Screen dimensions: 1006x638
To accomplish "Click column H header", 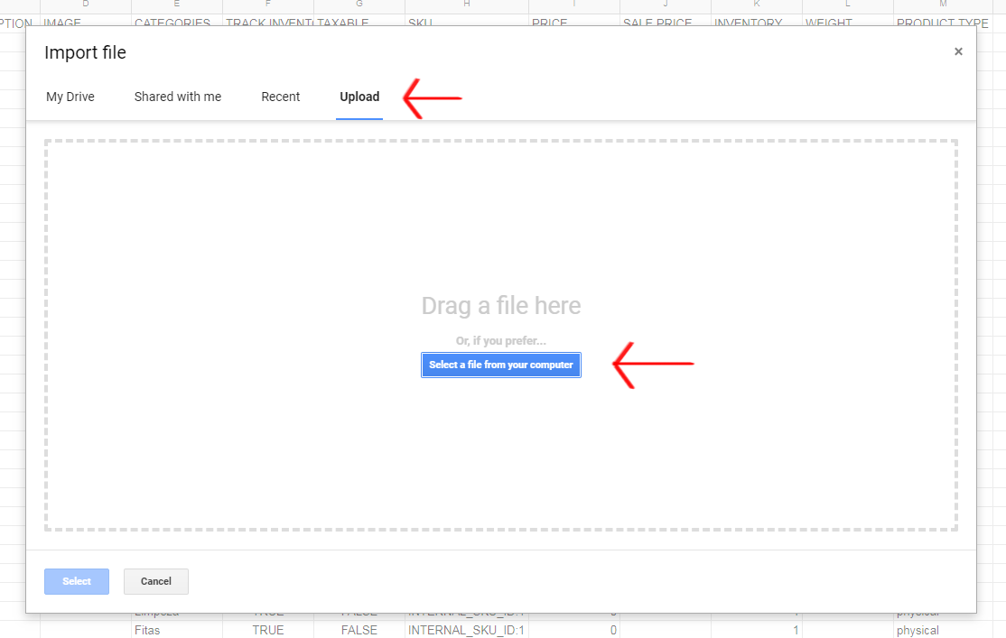I will [467, 5].
